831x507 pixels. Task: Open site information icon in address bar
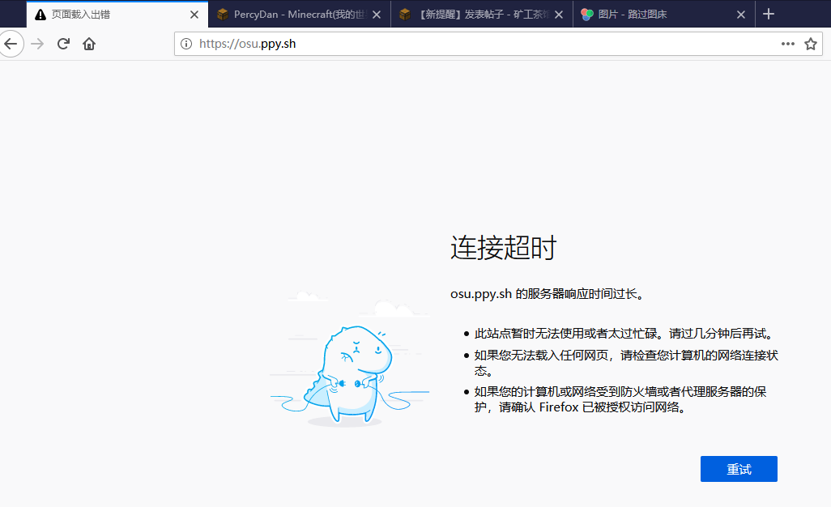(x=186, y=44)
